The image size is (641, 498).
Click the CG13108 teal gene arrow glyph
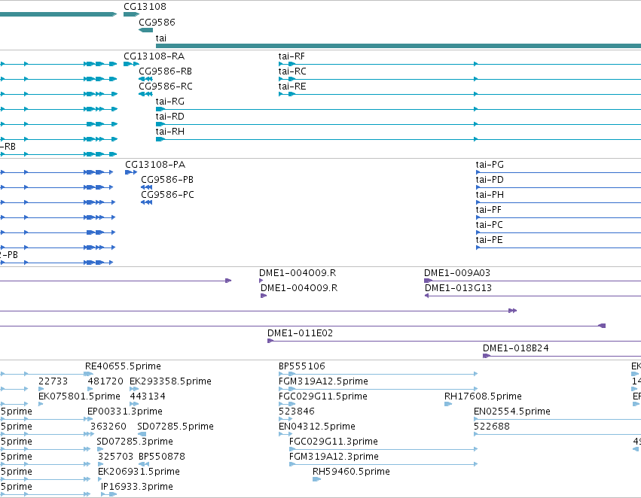(x=131, y=14)
